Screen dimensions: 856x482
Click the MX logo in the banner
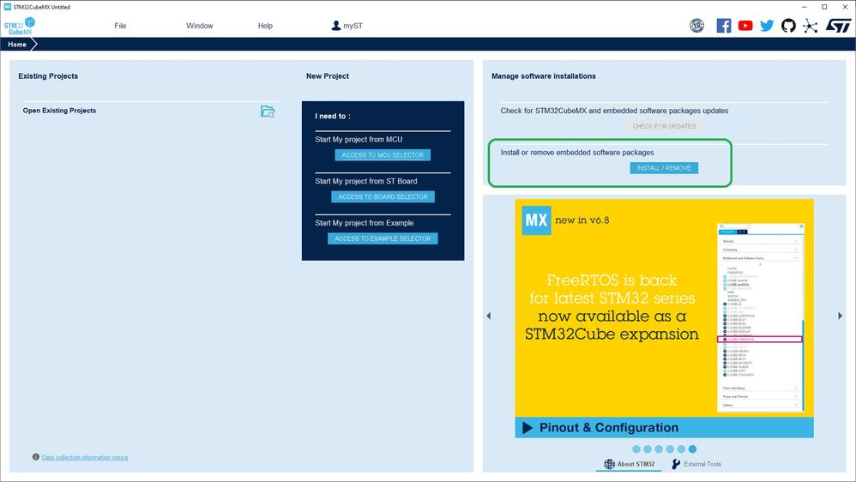(x=536, y=220)
